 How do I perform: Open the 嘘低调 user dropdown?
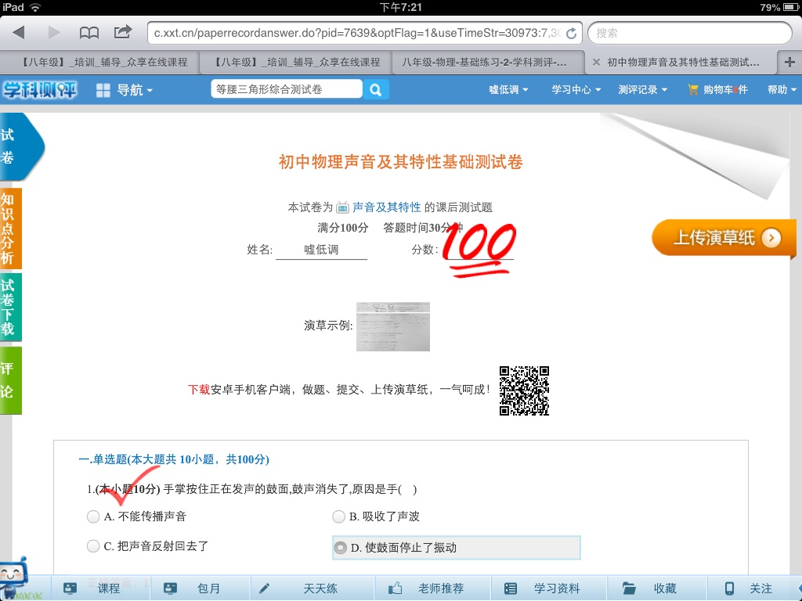pos(508,90)
